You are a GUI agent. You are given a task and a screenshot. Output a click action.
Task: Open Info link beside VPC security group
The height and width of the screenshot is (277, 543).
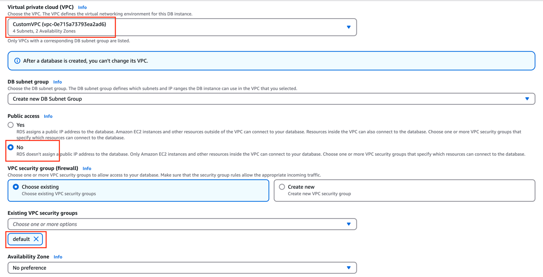pyautogui.click(x=87, y=168)
